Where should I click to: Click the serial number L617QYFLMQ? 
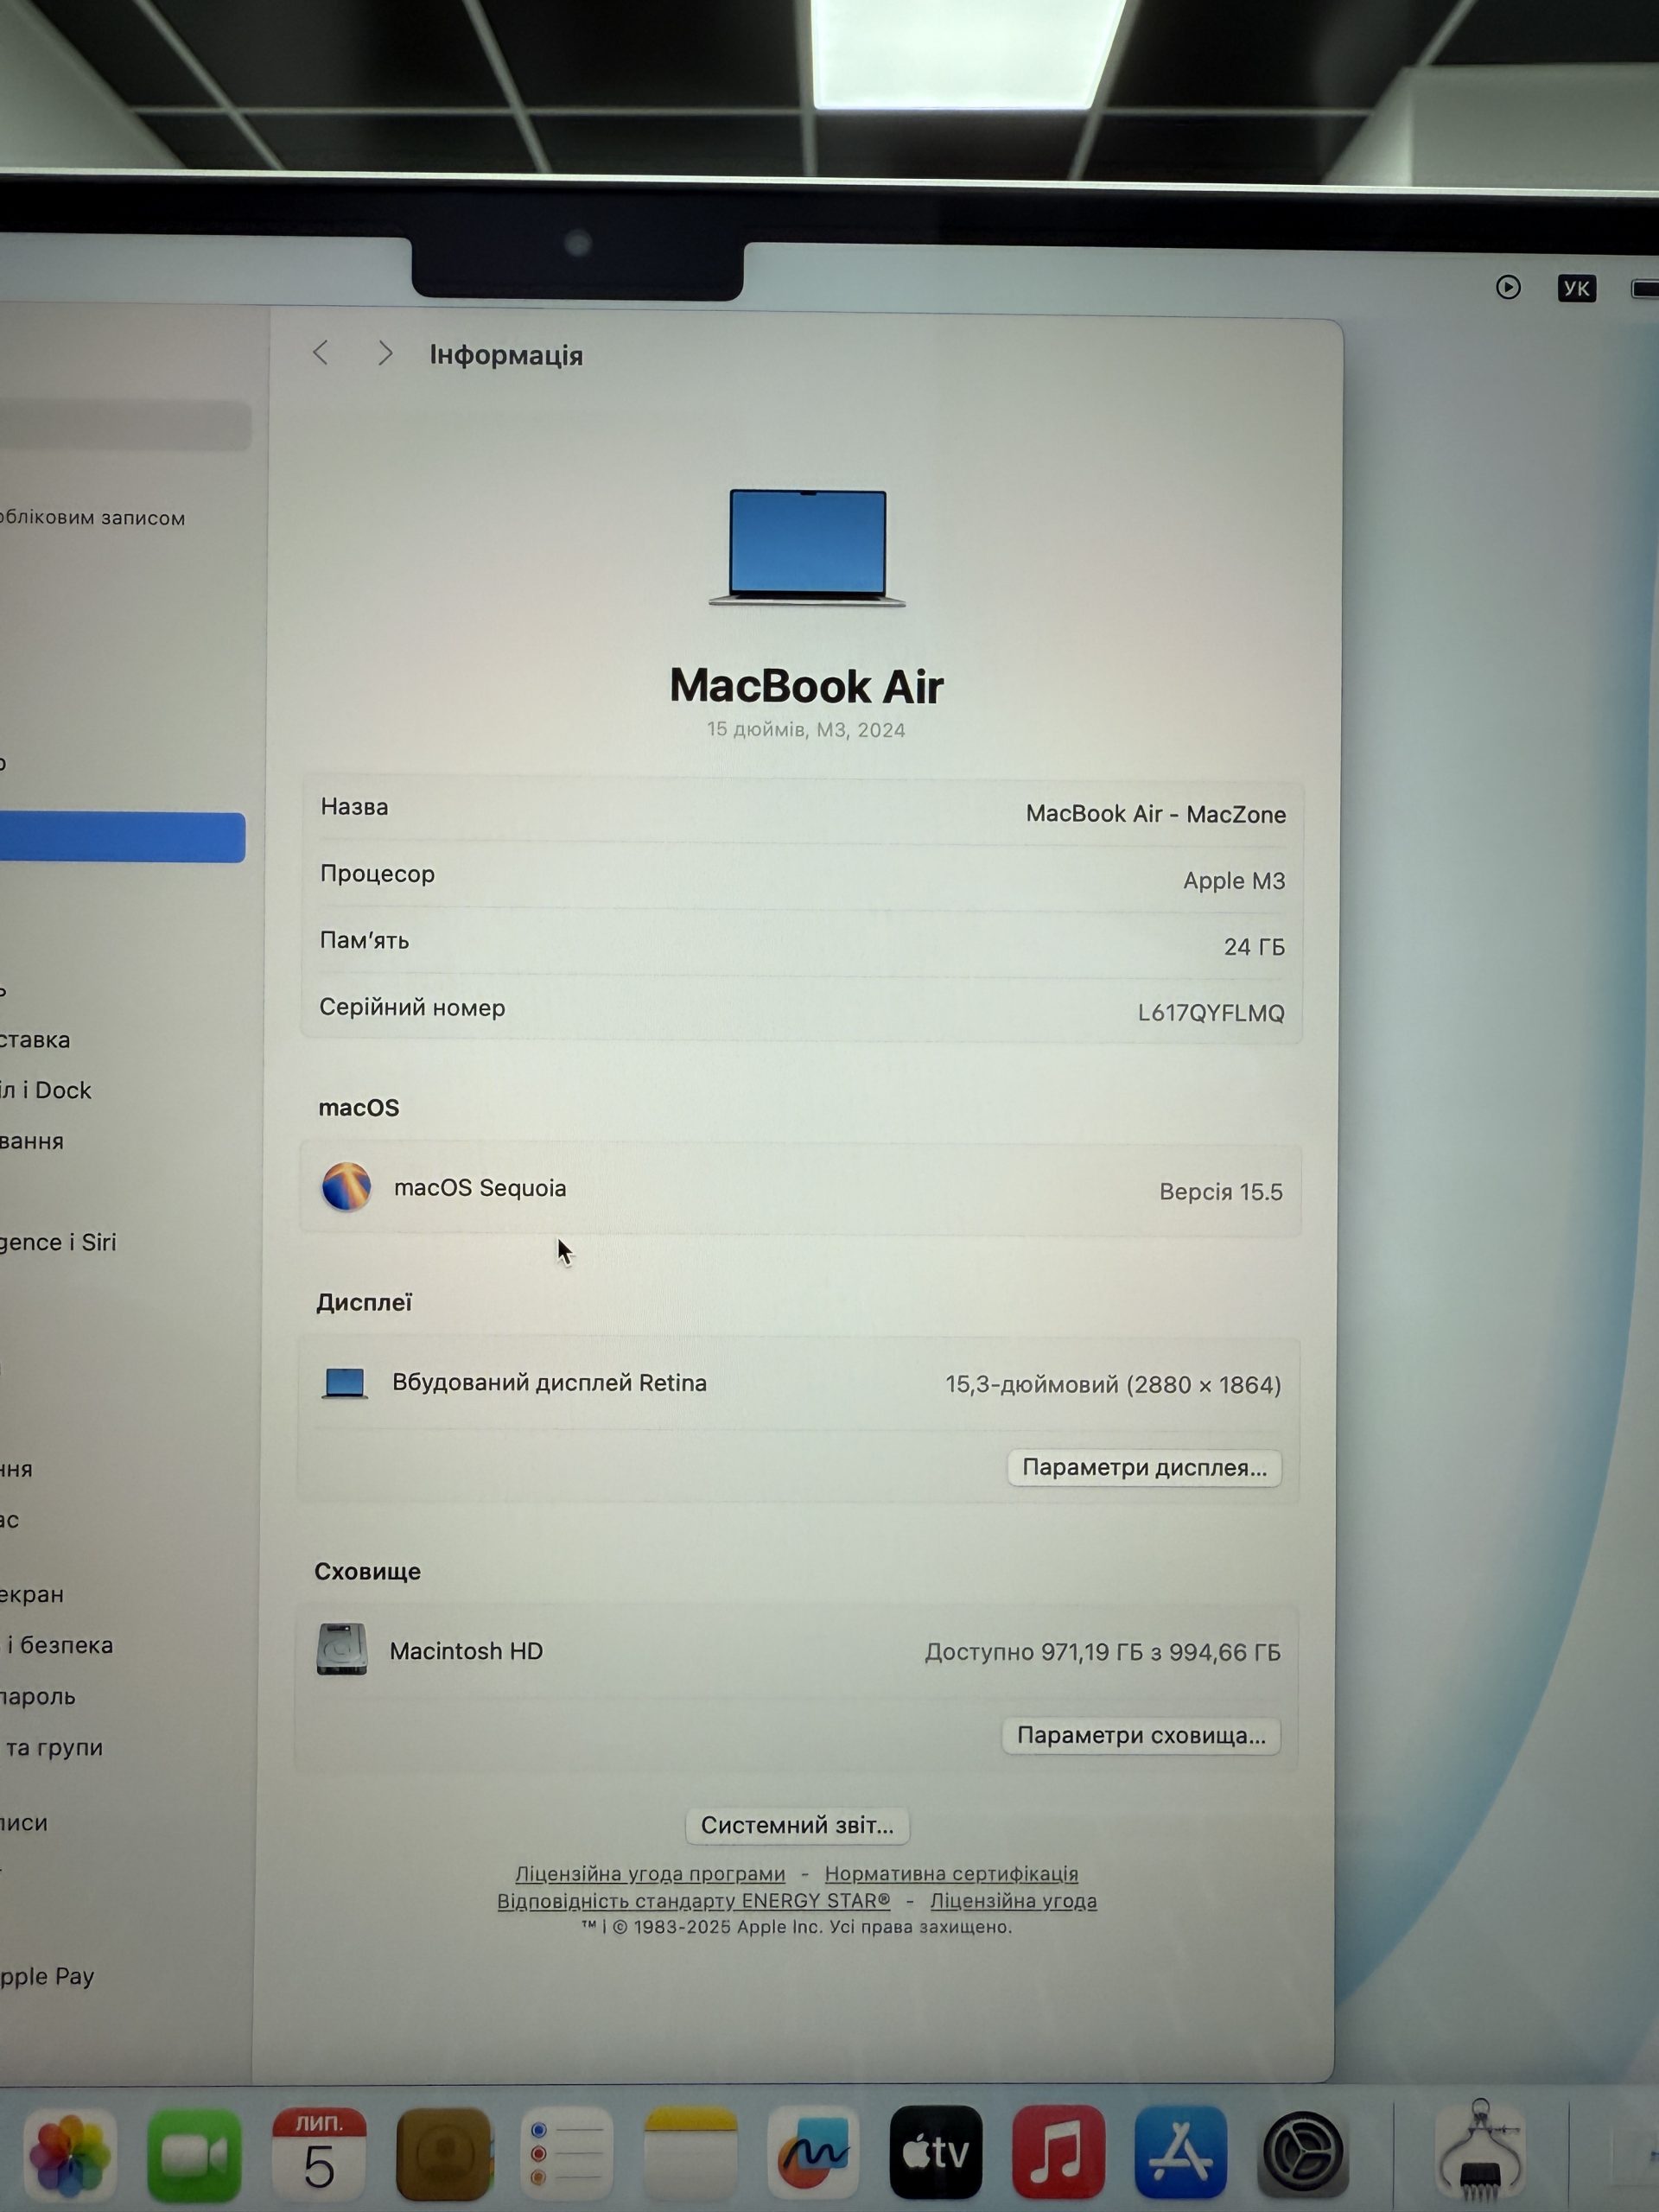[x=1211, y=1013]
